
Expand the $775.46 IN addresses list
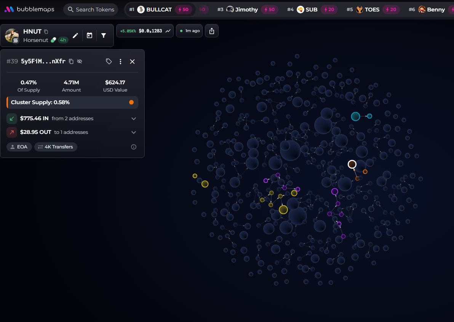[133, 119]
